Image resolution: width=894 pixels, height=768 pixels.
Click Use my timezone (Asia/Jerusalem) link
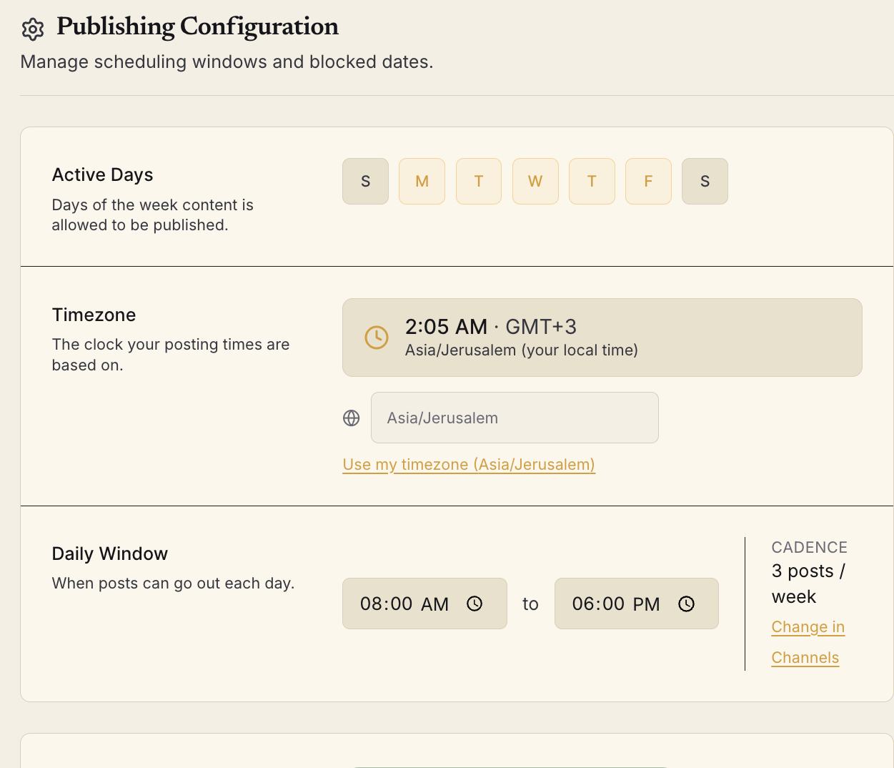pyautogui.click(x=469, y=465)
